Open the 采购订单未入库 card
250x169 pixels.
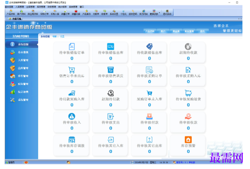click(149, 99)
